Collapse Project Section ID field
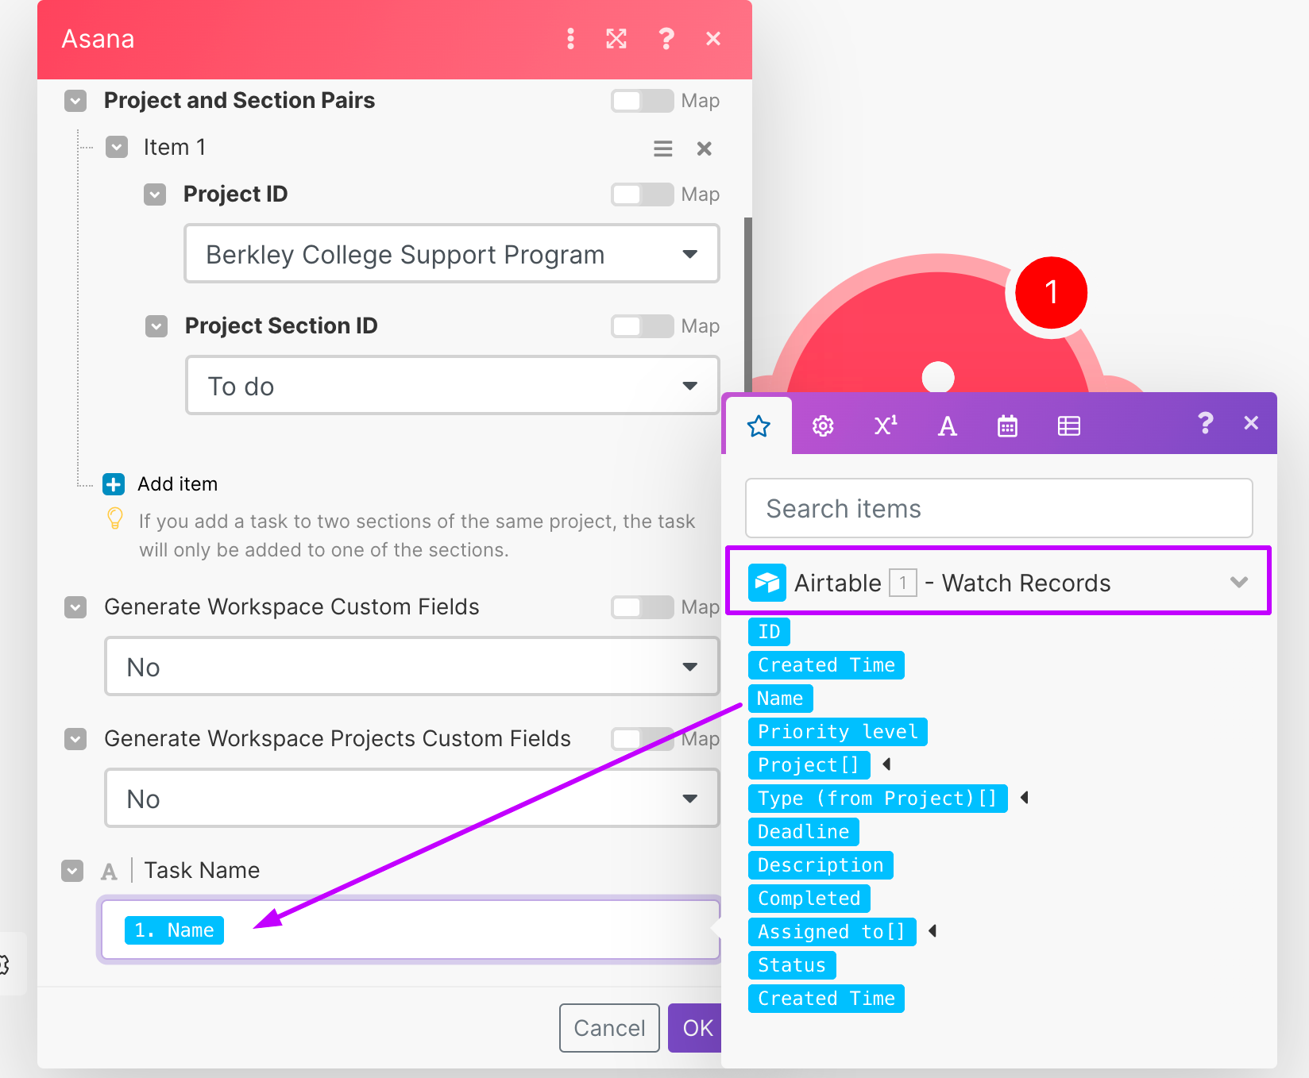The width and height of the screenshot is (1309, 1078). (156, 326)
